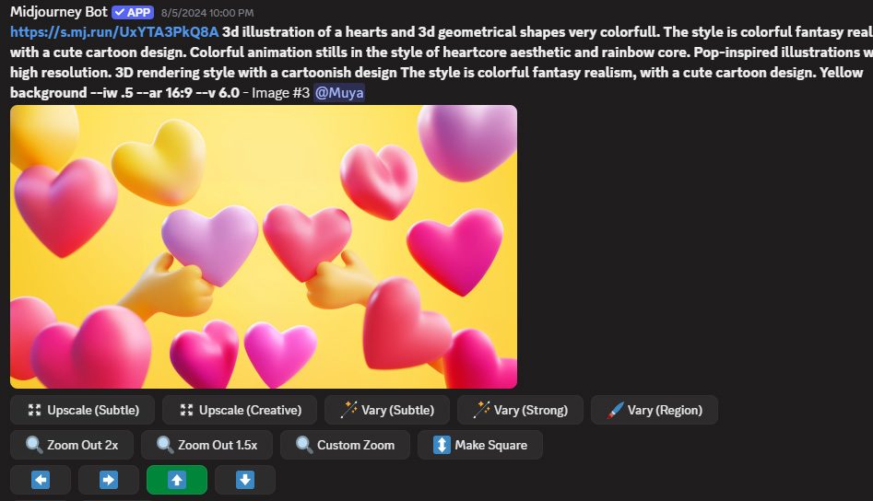Click the Midjourney Bot username

point(58,12)
